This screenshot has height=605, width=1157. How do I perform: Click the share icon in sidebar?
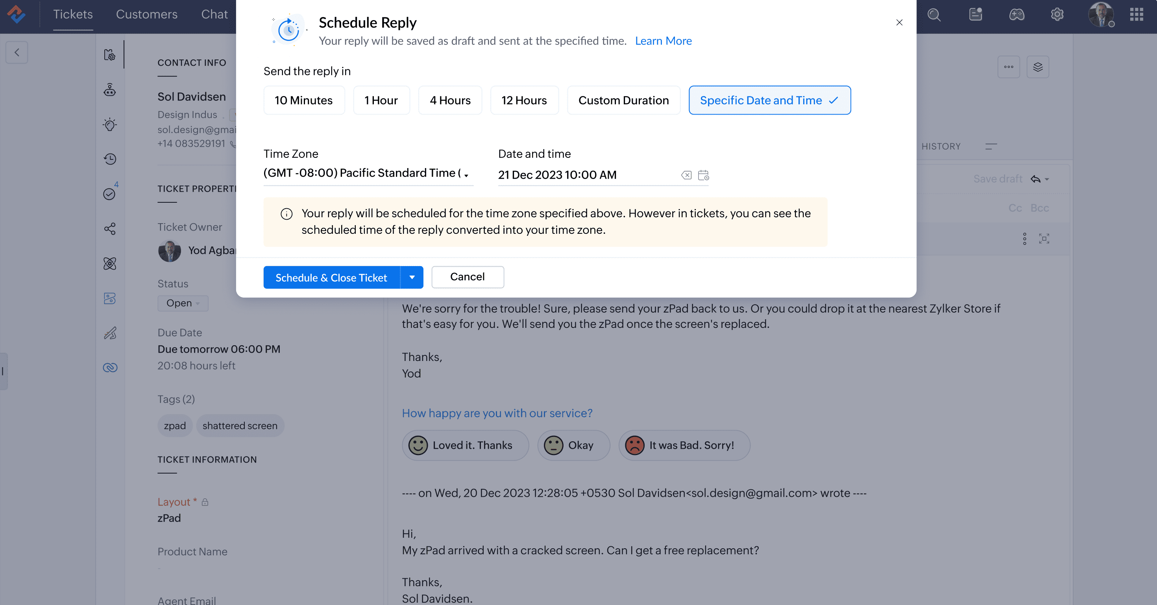click(110, 229)
